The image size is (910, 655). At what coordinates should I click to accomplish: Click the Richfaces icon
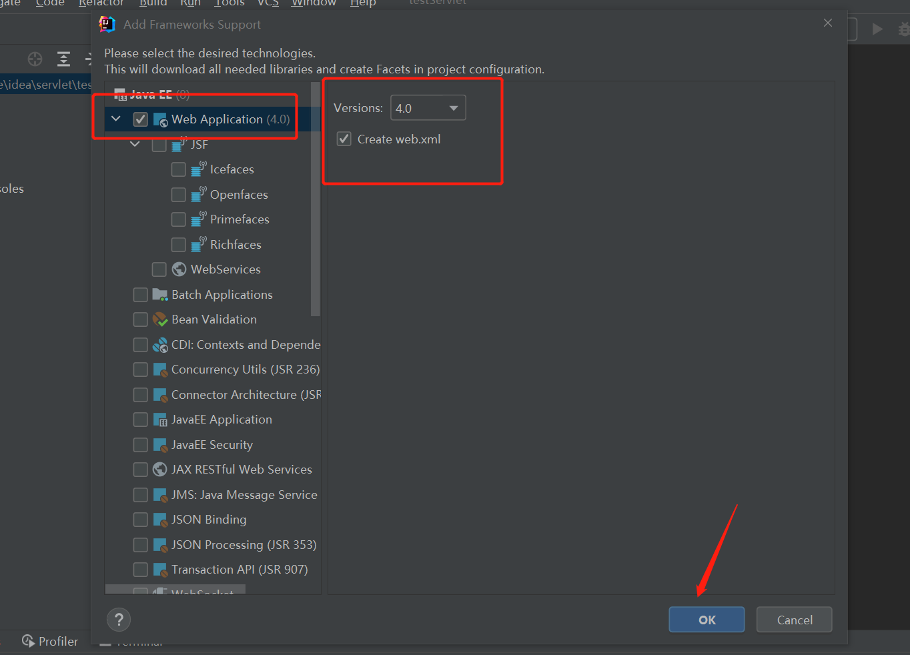[x=198, y=244]
